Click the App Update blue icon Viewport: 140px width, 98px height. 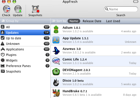coord(56,40)
